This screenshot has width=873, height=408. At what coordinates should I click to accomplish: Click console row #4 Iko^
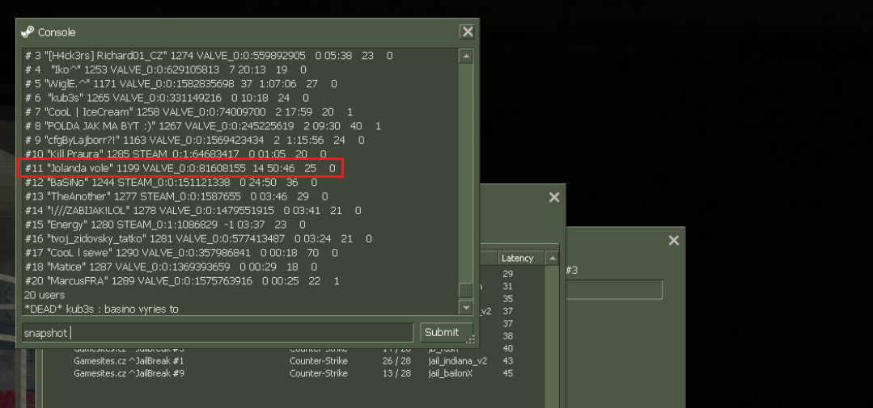coord(165,69)
